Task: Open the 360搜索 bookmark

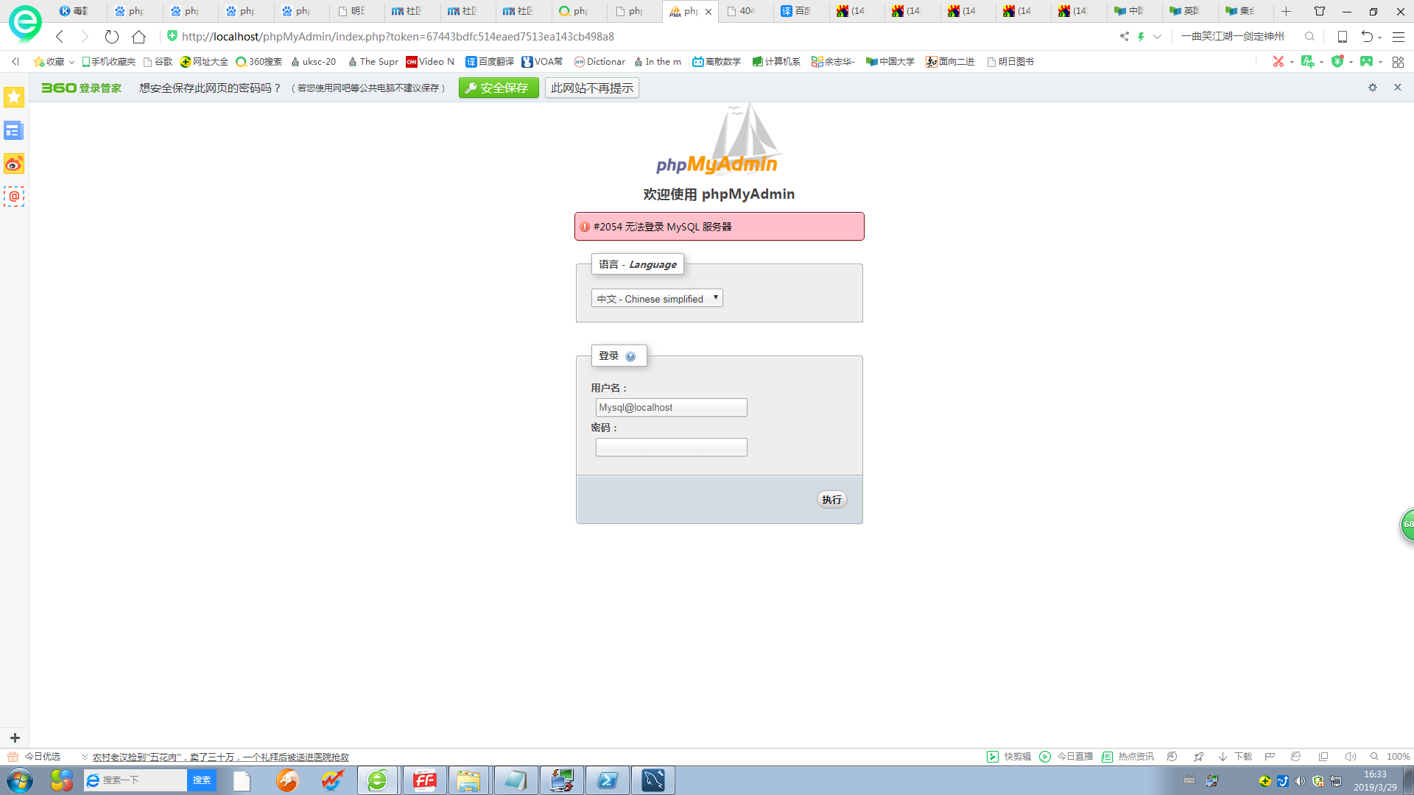Action: point(258,62)
